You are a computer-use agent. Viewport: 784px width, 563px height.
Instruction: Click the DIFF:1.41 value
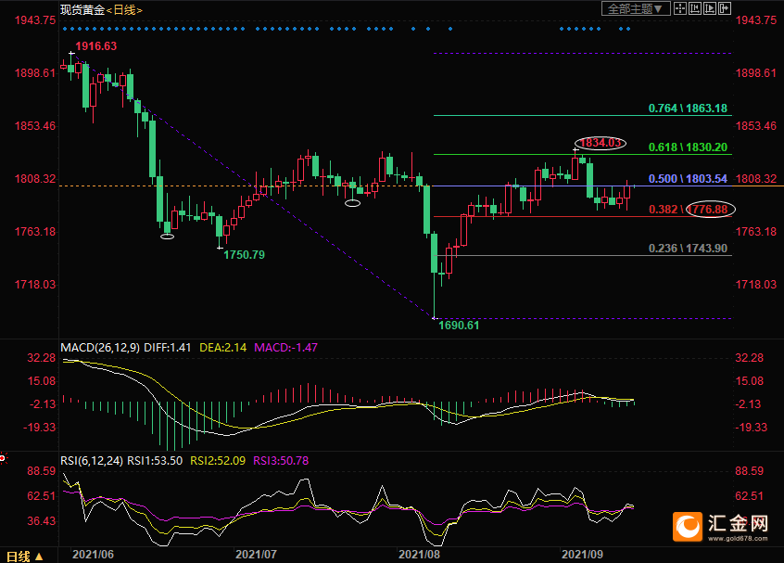click(x=168, y=347)
